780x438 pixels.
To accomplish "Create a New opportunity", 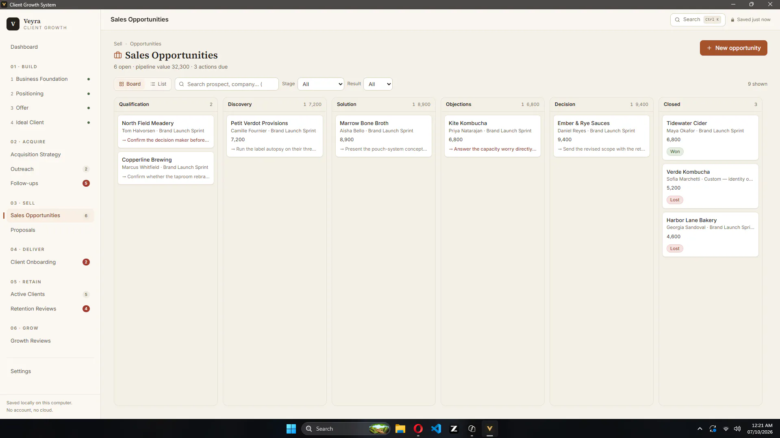I will coord(734,48).
